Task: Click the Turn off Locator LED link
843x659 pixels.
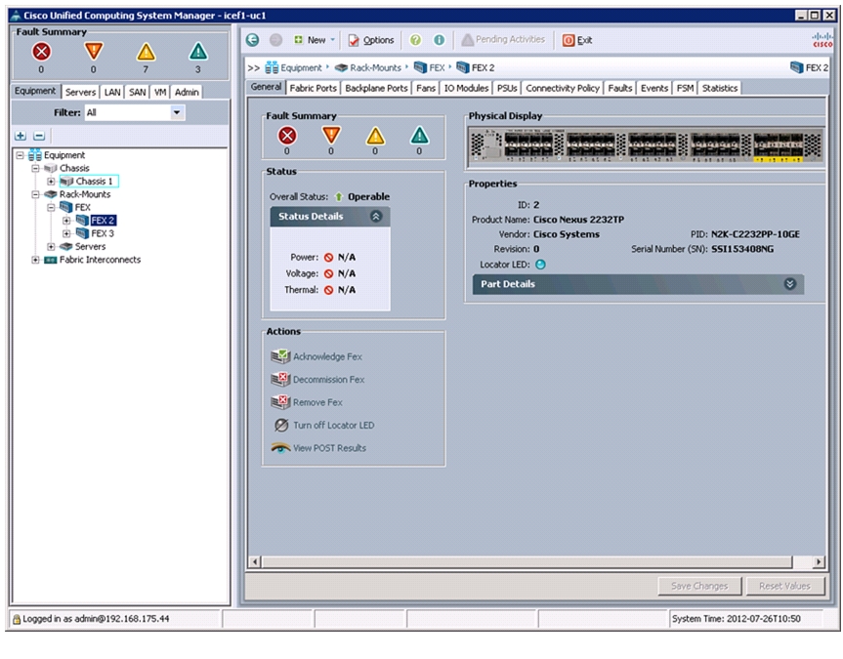Action: coord(333,426)
